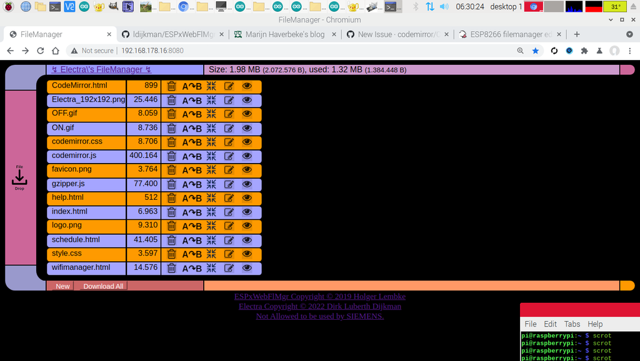640x361 pixels.
Task: Open the File menu in the terminal
Action: click(530, 324)
